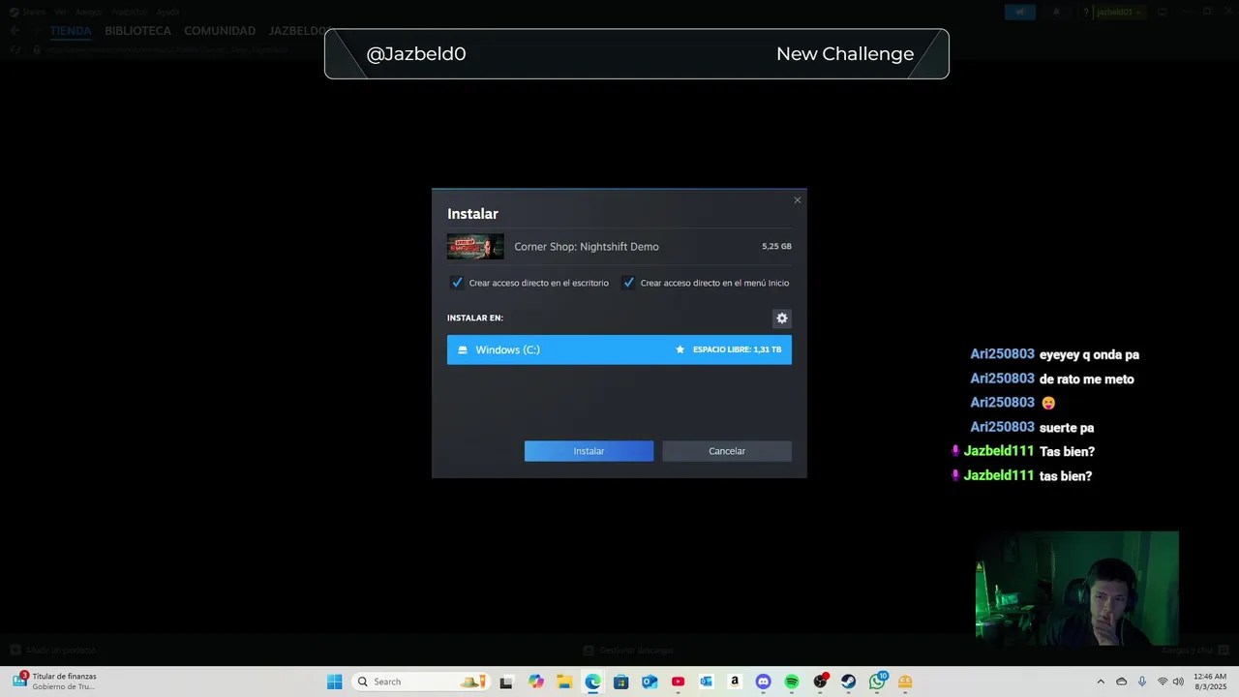The width and height of the screenshot is (1239, 697).
Task: Click the Cancelar button
Action: click(x=727, y=451)
